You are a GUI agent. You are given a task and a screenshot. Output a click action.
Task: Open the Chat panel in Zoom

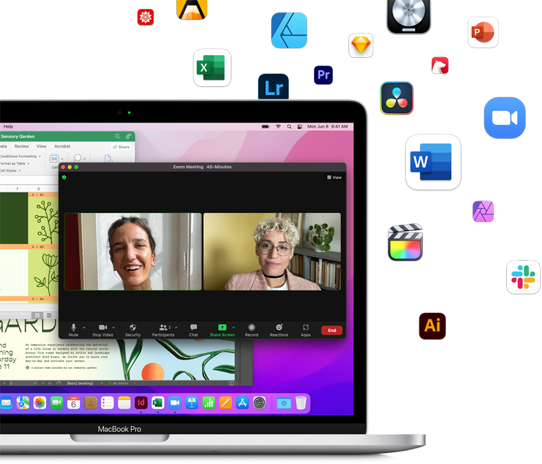pos(194,330)
